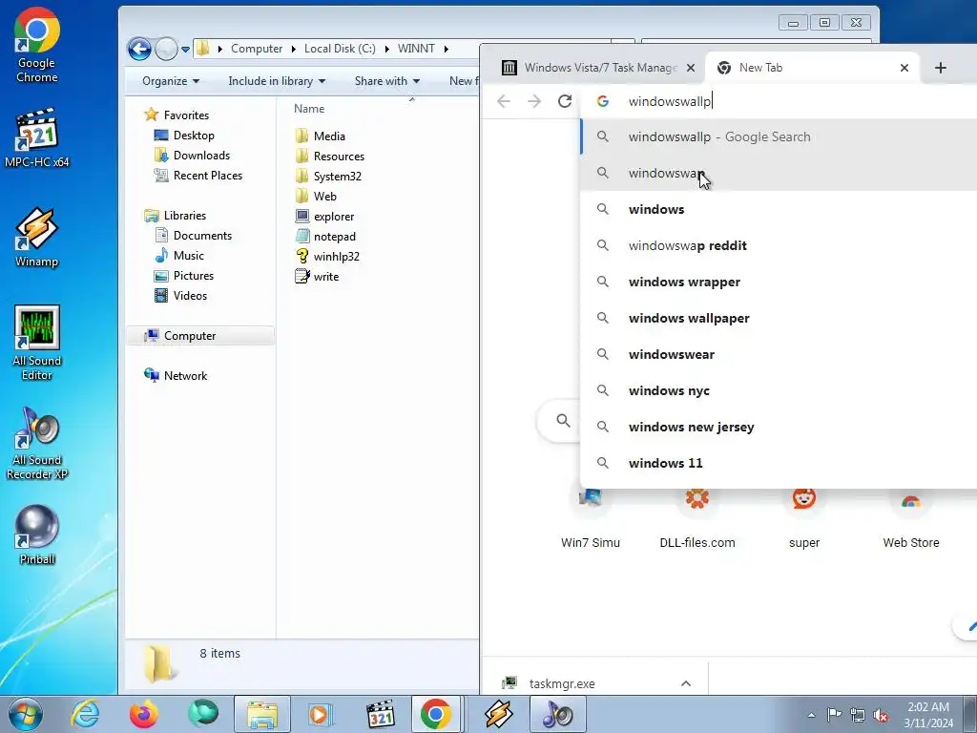Open Share with dropdown in Explorer
Screen dimensions: 977x733
(x=387, y=81)
